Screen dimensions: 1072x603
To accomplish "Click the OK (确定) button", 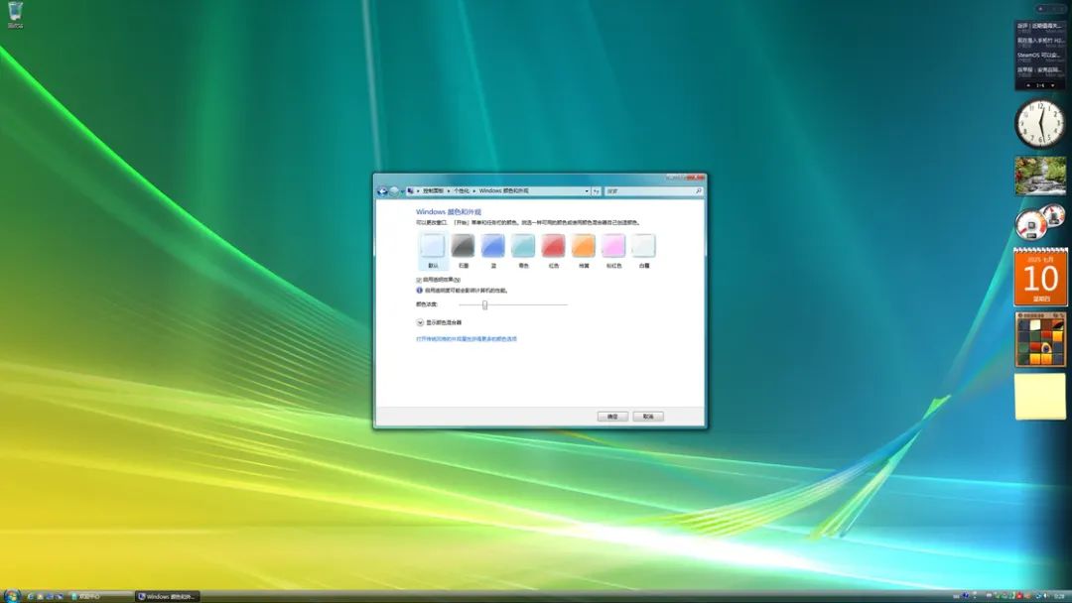I will tap(612, 417).
